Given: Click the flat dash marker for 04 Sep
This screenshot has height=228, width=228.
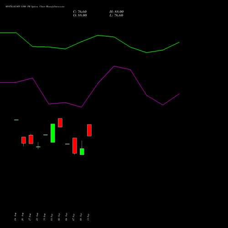Looking at the screenshot, I should 67,144.
